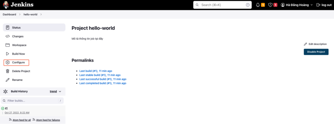Image resolution: width=334 pixels, height=124 pixels.
Task: Click the Changes code-bracket icon
Action: point(8,36)
